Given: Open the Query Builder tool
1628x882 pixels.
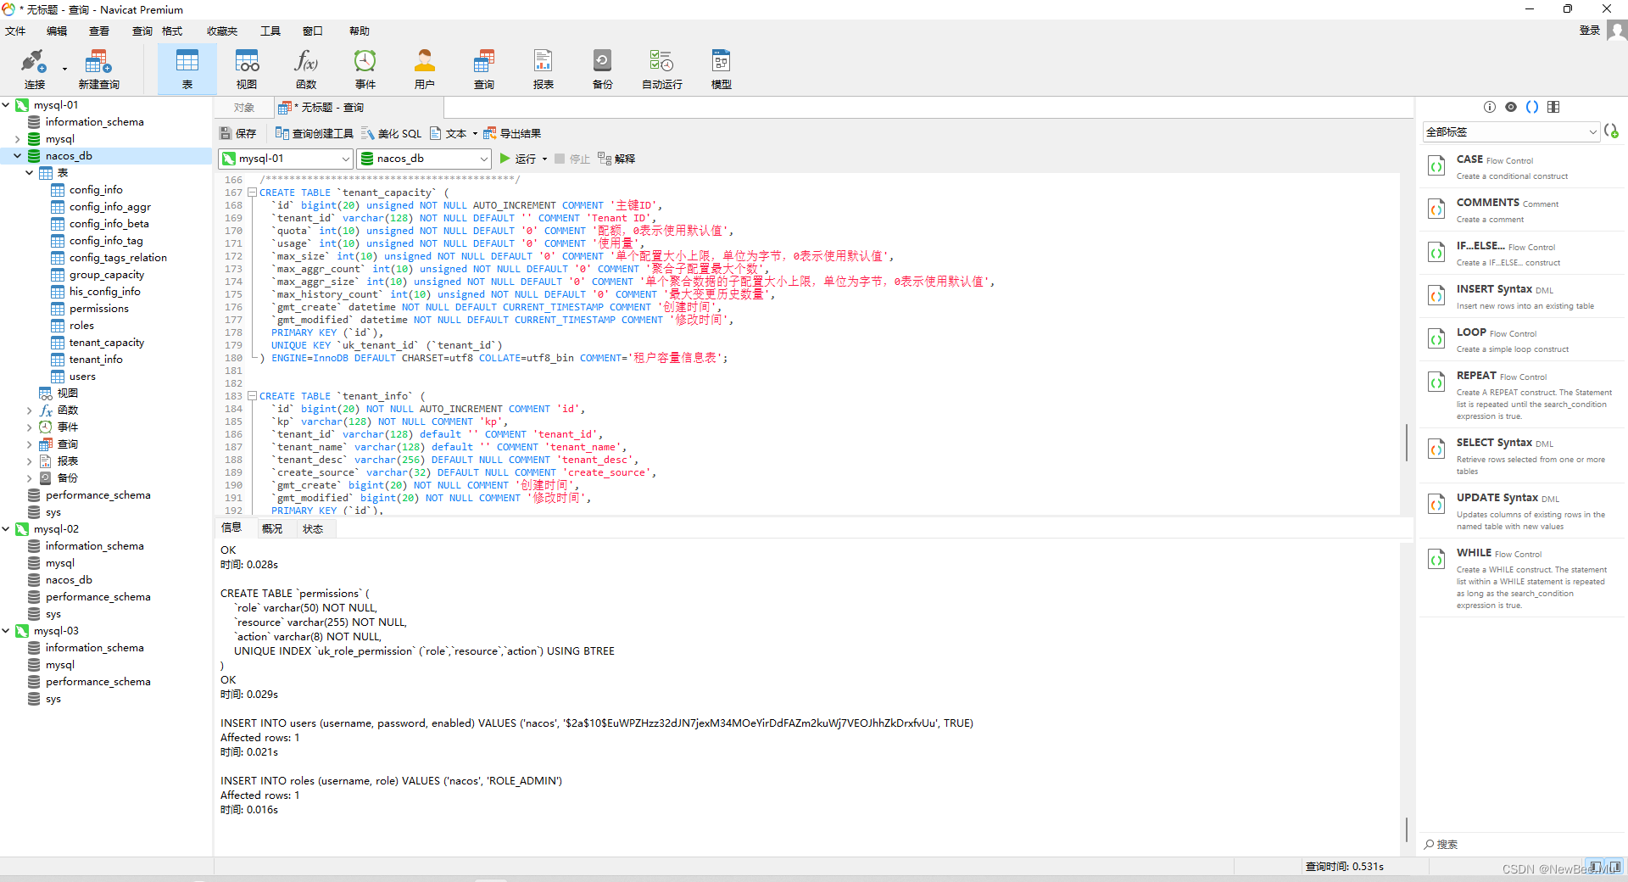Looking at the screenshot, I should point(314,133).
